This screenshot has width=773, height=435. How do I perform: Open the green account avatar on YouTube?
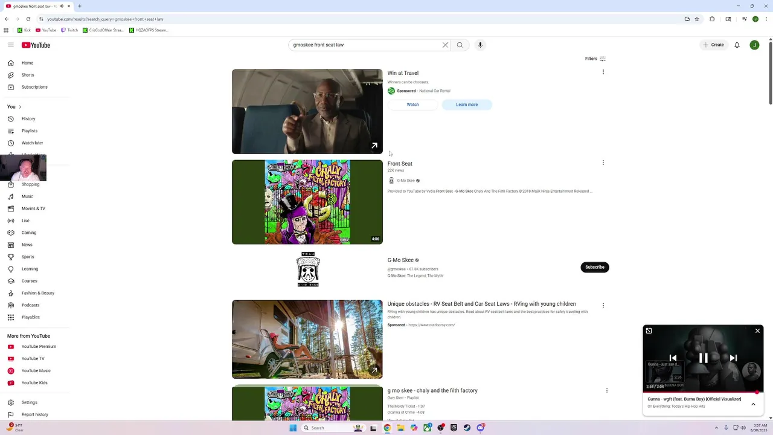[754, 45]
